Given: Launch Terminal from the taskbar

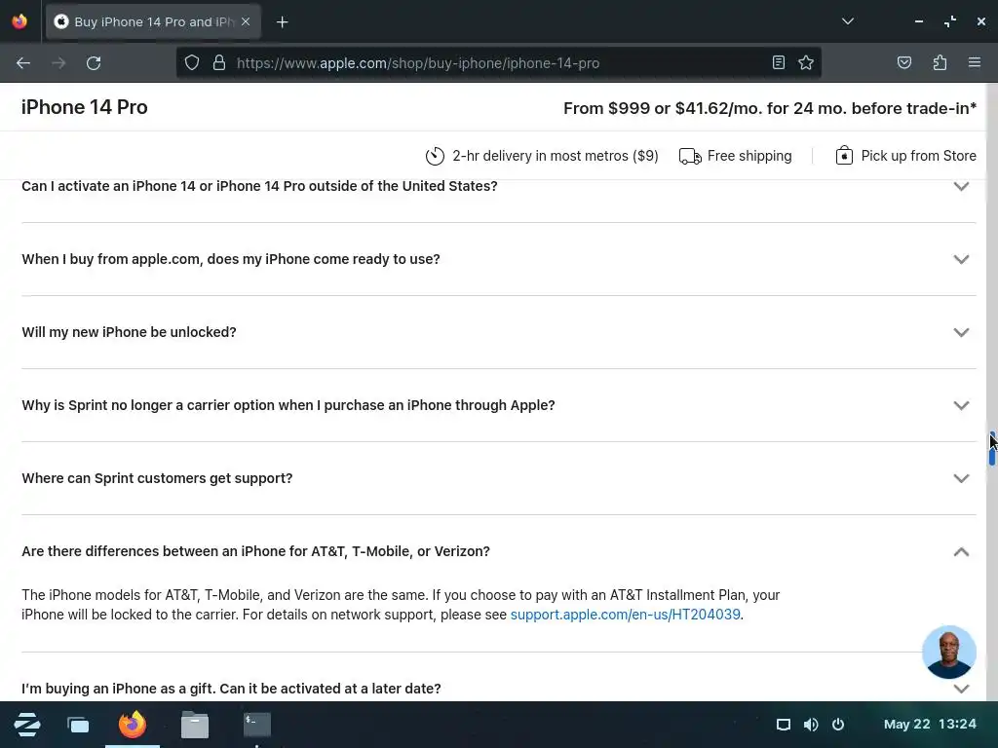Looking at the screenshot, I should pos(257,725).
